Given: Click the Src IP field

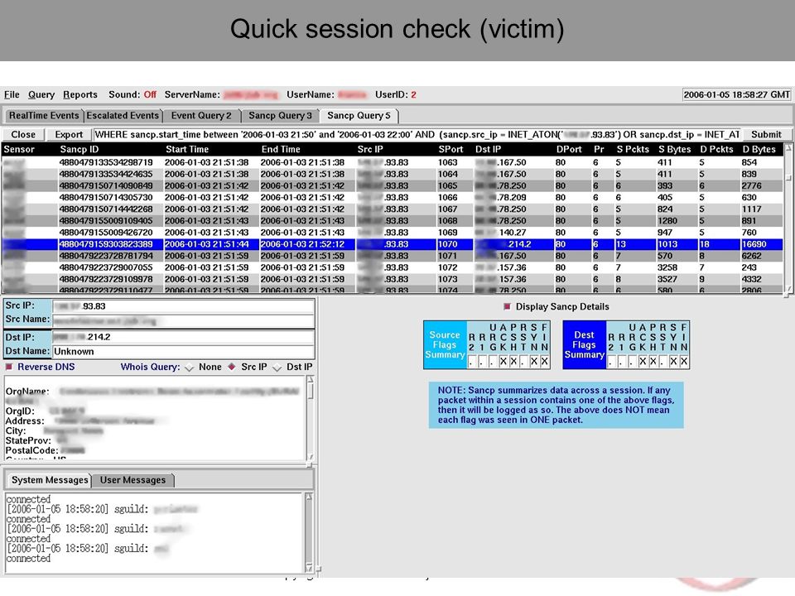Looking at the screenshot, I should (183, 306).
